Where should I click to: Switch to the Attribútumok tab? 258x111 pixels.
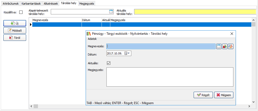(x=11, y=4)
